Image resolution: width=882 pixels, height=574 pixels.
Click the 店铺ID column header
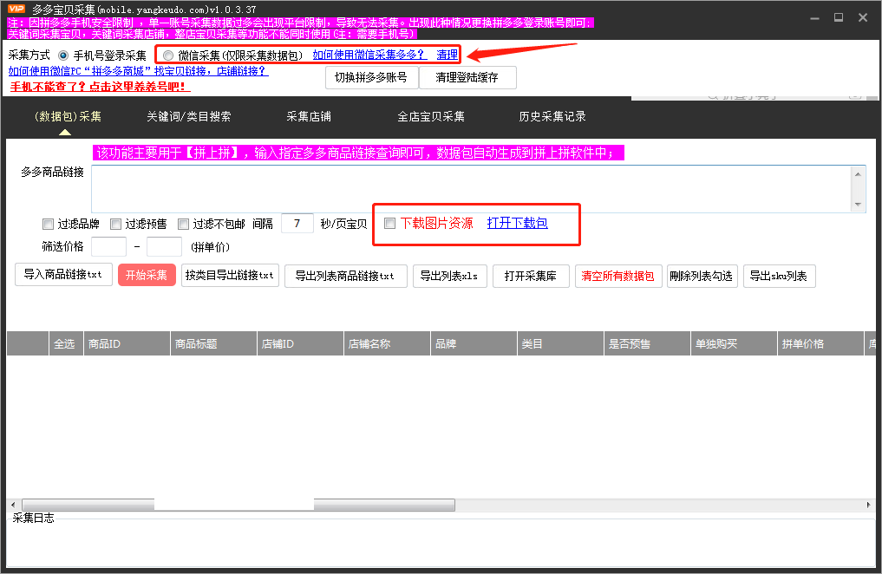(300, 343)
